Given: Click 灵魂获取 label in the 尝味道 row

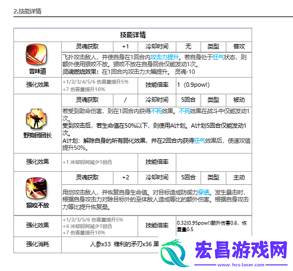Looking at the screenshot, I should (87, 46).
